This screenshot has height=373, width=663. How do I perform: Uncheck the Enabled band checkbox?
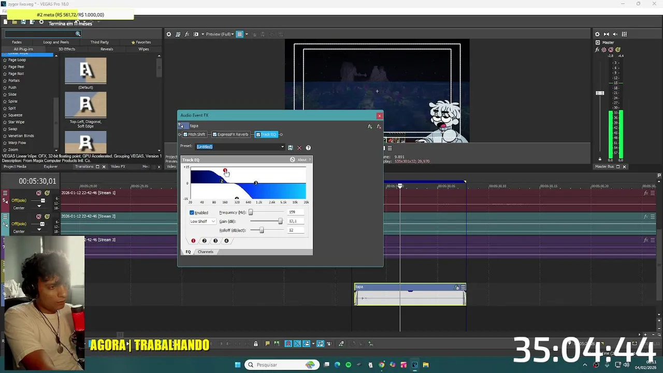tap(192, 212)
